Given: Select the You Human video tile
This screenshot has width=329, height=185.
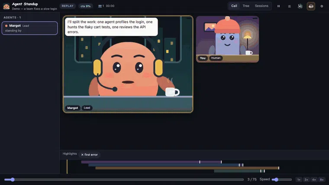Looking at the screenshot, I should (x=227, y=39).
